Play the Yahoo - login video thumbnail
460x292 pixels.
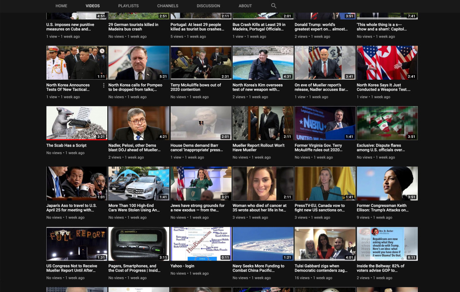click(201, 244)
